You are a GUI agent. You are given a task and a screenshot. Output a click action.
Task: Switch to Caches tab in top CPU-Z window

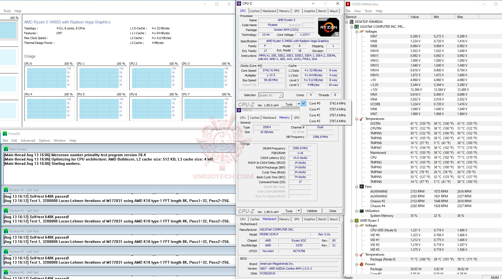255,11
